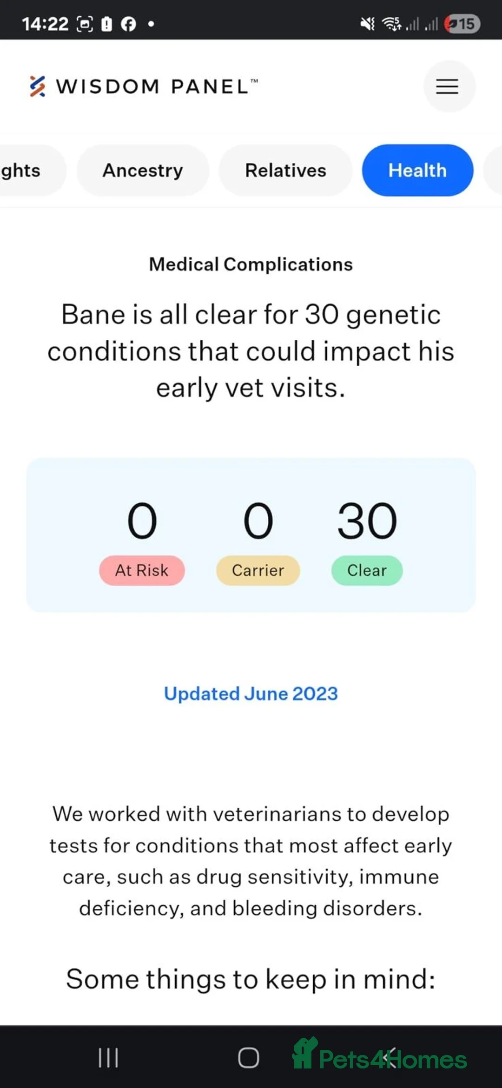Screen dimensions: 502x1088
Task: Switch to the Ancestry tab
Action: [x=143, y=170]
